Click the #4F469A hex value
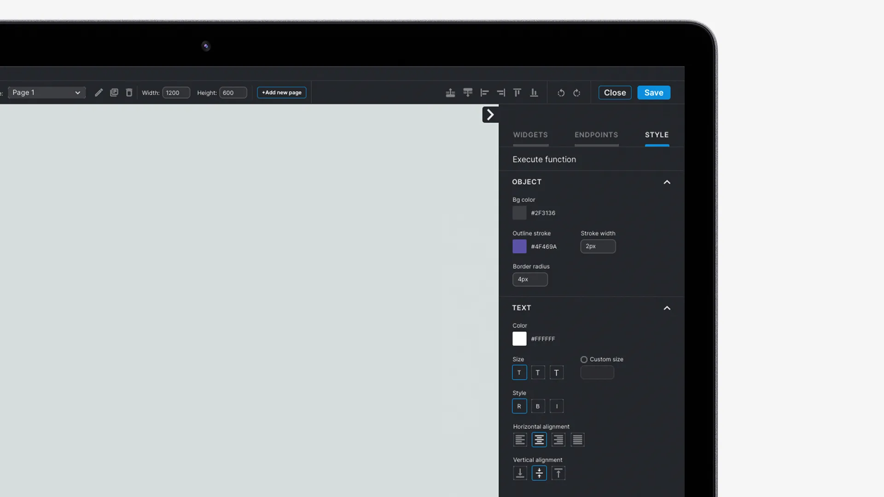 point(544,247)
